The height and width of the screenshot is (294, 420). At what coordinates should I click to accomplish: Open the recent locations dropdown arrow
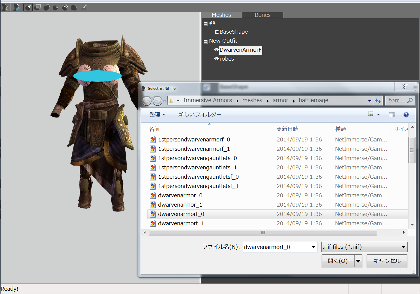tap(164, 101)
